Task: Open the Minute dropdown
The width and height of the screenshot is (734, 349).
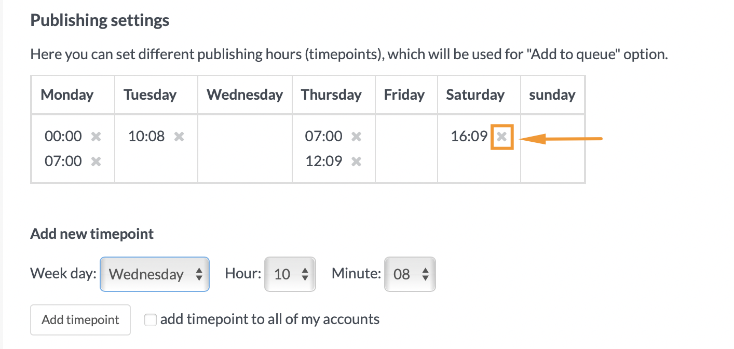Action: (410, 274)
